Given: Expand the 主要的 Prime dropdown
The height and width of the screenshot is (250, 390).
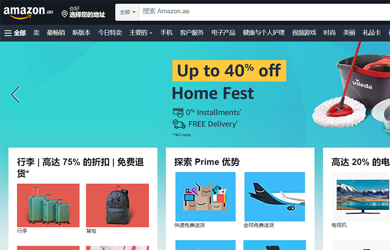Looking at the screenshot, I should tap(141, 33).
